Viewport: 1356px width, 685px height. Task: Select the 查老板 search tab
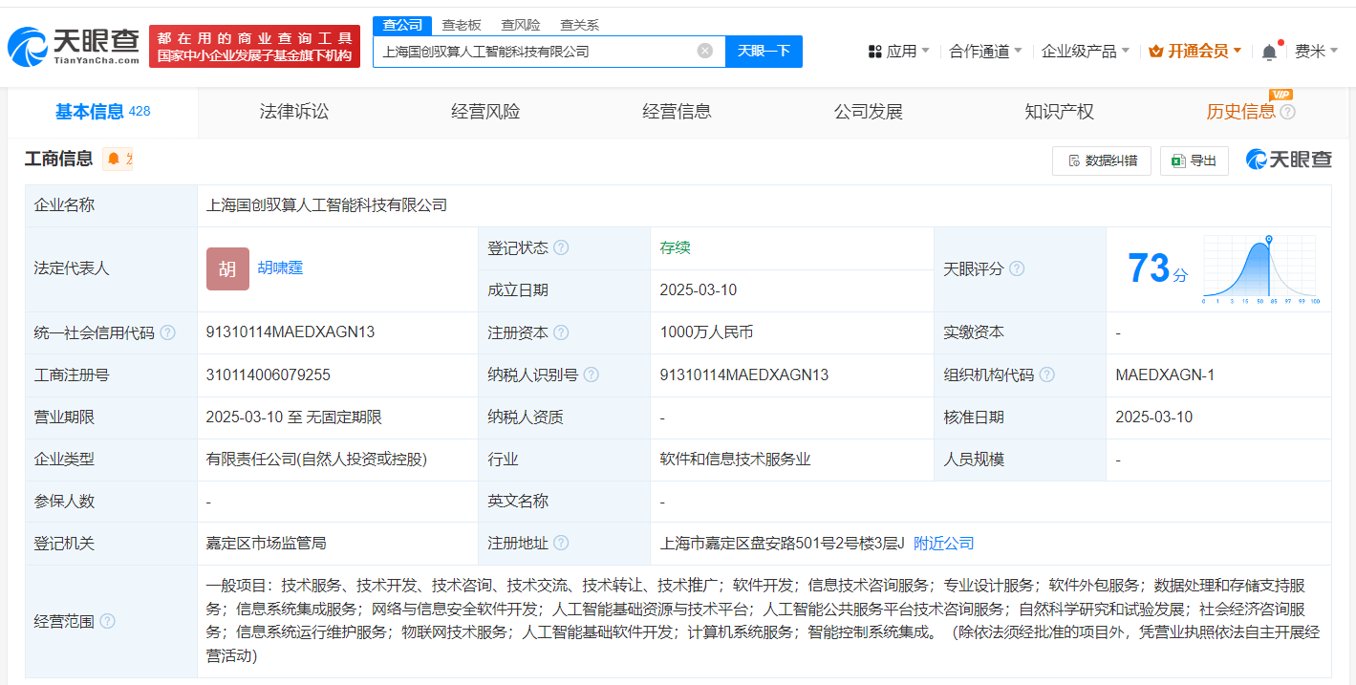[461, 25]
